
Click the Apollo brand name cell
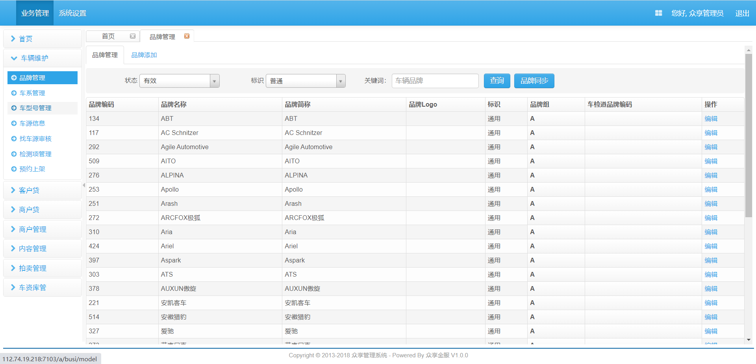pyautogui.click(x=220, y=190)
